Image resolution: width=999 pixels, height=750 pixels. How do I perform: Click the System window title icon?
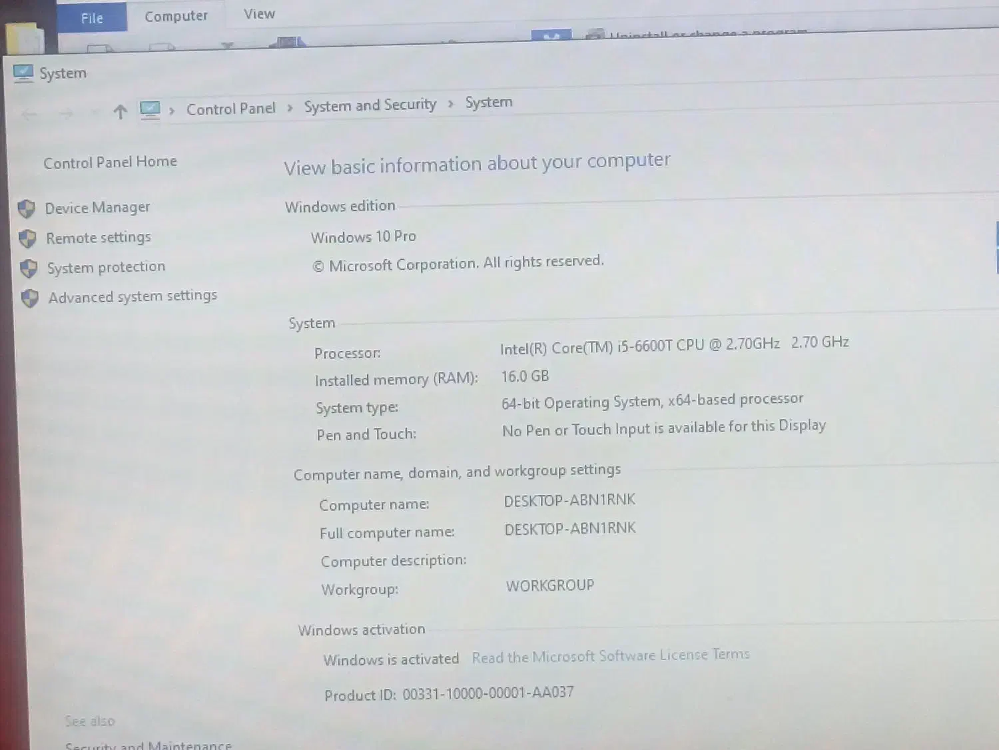click(23, 73)
